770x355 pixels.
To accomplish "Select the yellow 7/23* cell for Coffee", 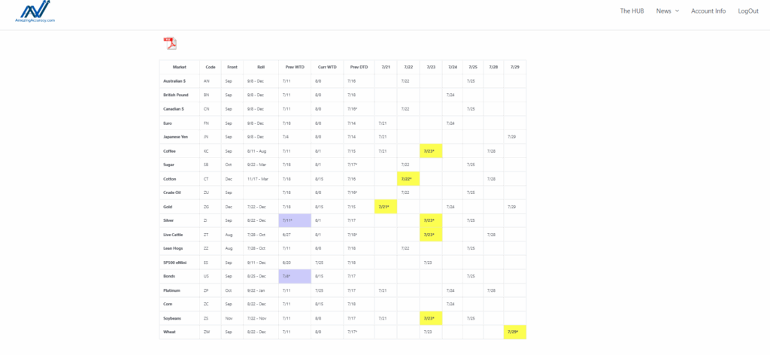I will tap(430, 151).
